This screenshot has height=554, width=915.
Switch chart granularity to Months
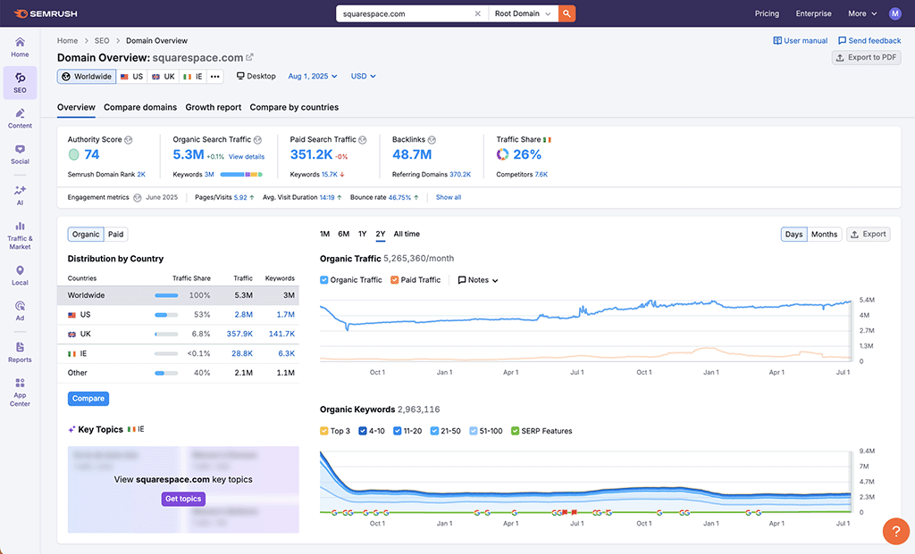824,235
